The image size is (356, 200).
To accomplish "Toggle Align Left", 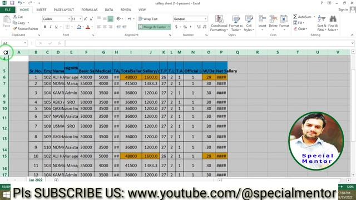I will [x=99, y=27].
